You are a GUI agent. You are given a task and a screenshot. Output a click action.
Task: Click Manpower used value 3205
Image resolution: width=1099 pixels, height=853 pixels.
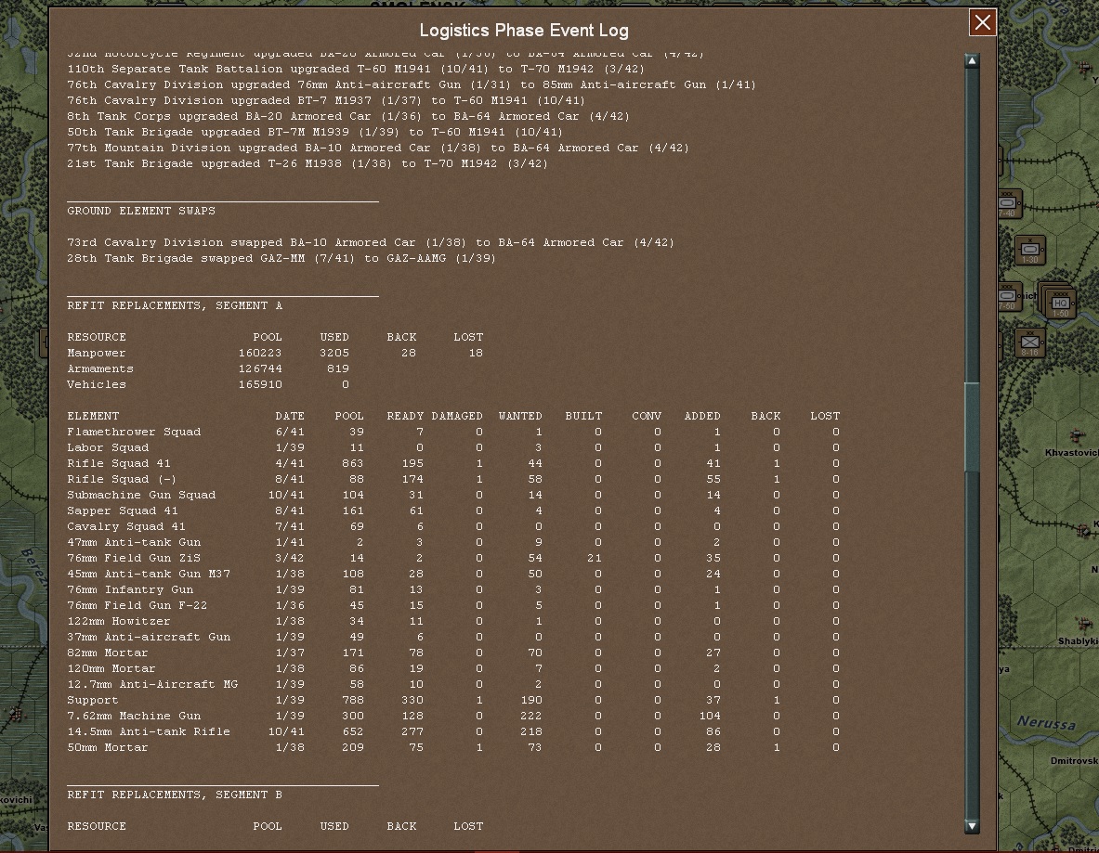334,353
